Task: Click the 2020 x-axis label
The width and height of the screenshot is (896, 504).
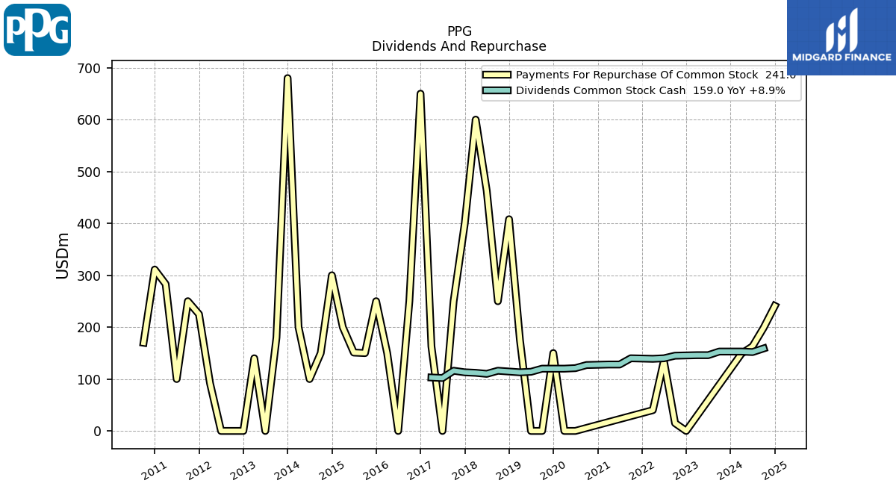Action: coord(553,470)
